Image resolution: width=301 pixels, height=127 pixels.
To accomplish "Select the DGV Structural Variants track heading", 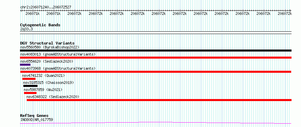I will tap(47, 43).
